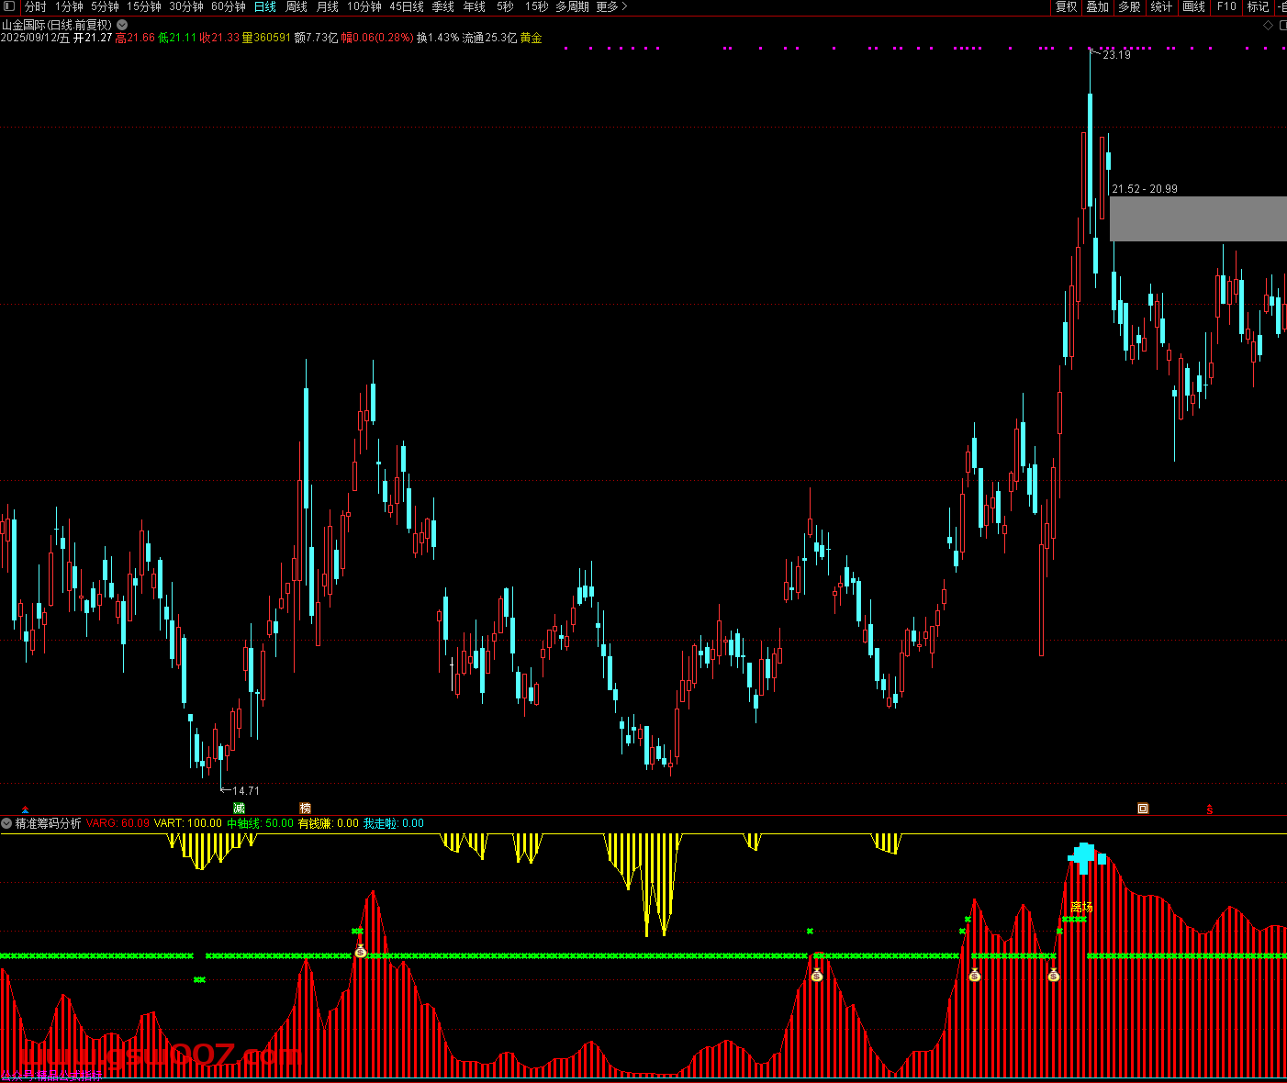Open the 画线 drawing tools
This screenshot has width=1287, height=1083.
(x=1193, y=6)
